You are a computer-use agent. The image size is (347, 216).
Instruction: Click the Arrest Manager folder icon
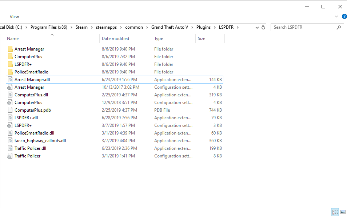[10, 49]
